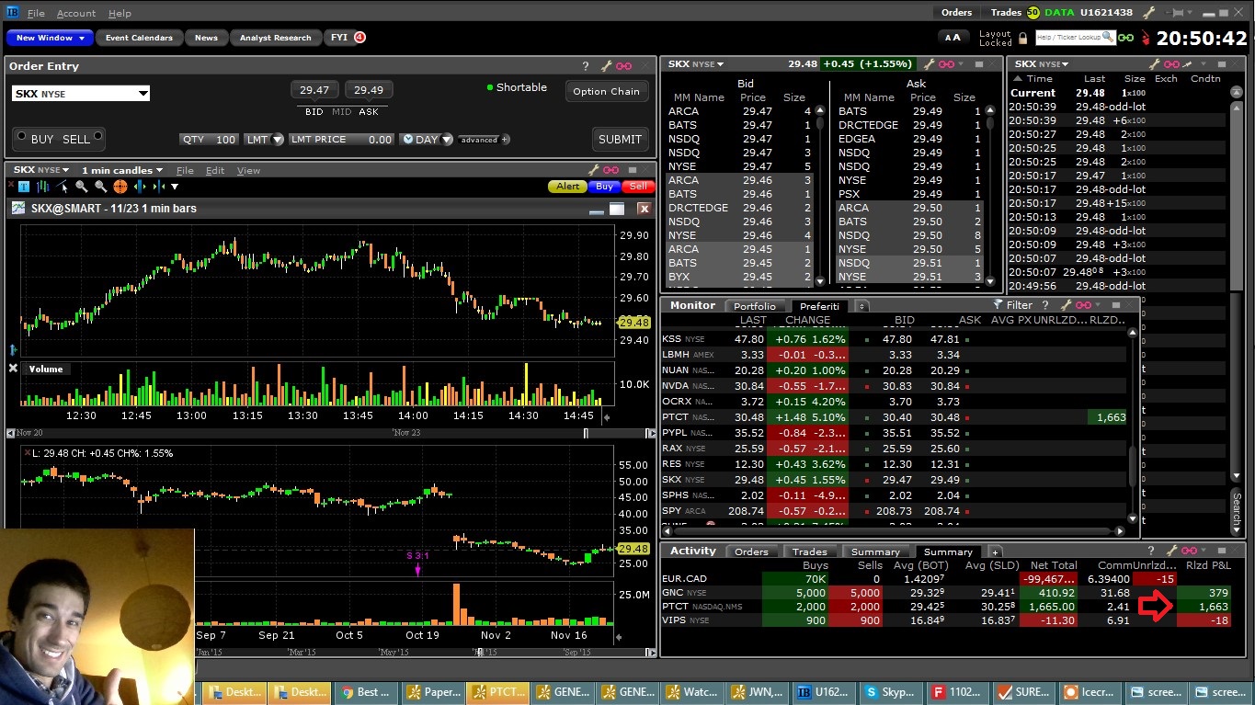Click chart horizontal compress arrows icon
Viewport: 1255px width, 705px height.
(160, 187)
